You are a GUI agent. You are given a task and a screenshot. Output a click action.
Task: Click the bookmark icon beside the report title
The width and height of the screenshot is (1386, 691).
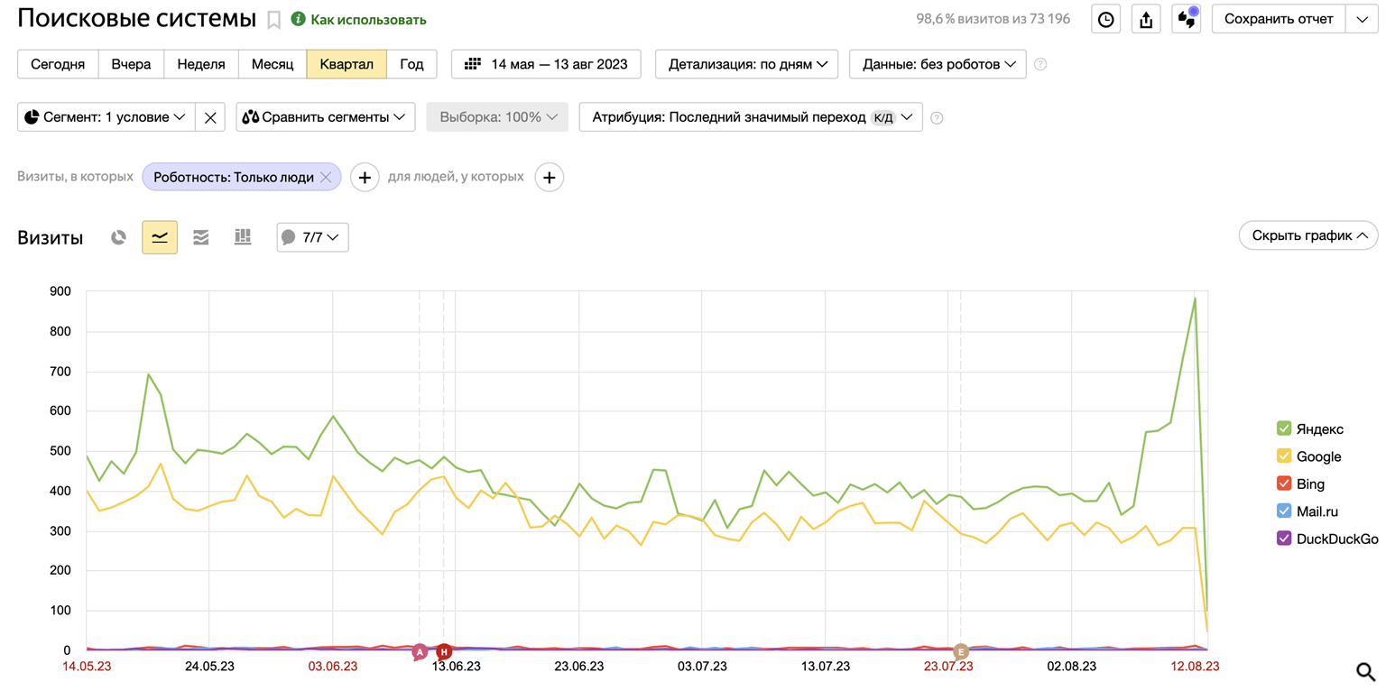(x=273, y=20)
